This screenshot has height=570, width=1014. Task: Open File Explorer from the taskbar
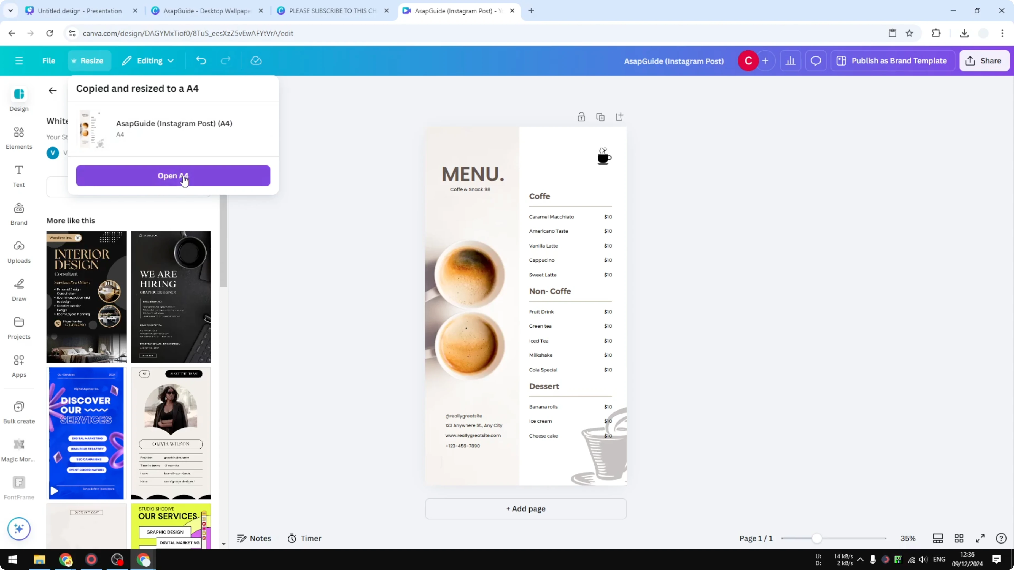pyautogui.click(x=39, y=559)
